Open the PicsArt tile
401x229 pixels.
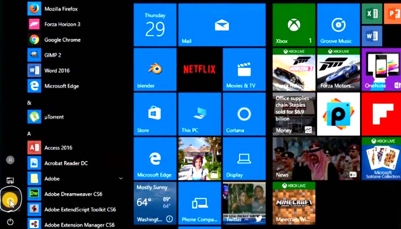338,114
